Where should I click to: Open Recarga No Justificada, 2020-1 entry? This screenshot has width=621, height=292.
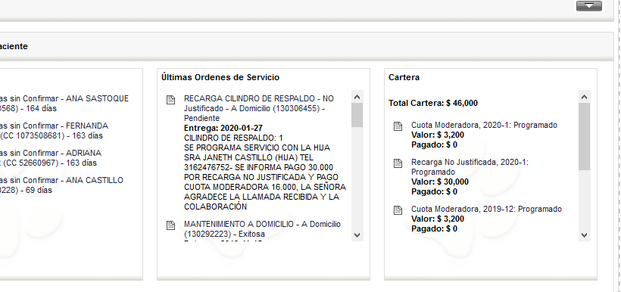(x=470, y=167)
